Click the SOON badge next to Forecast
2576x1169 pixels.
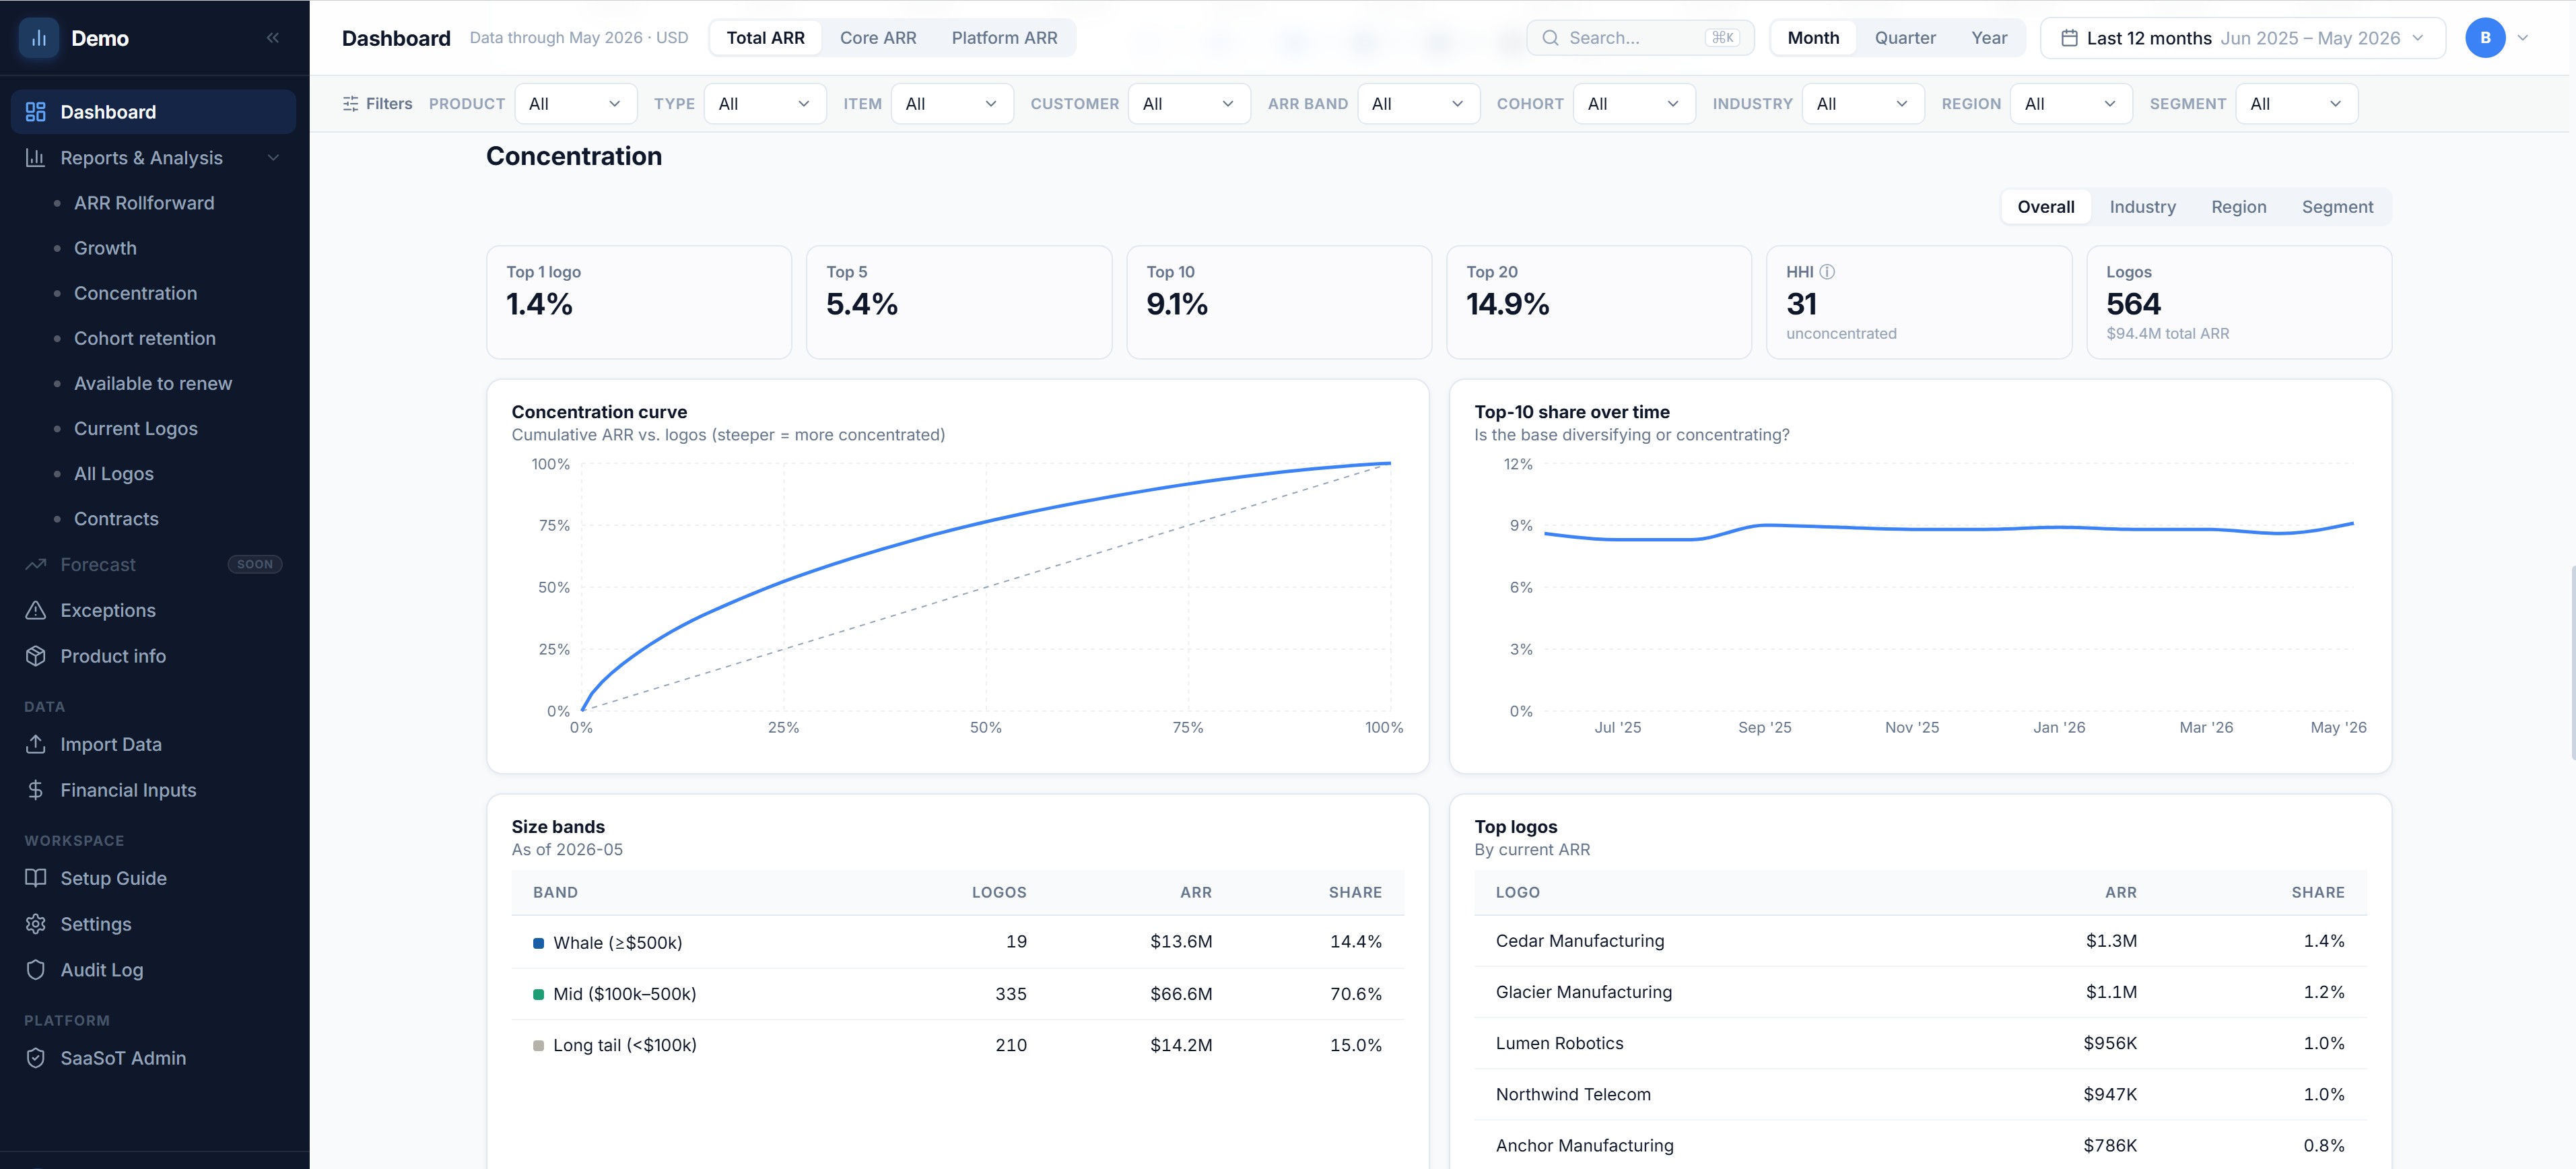coord(255,564)
